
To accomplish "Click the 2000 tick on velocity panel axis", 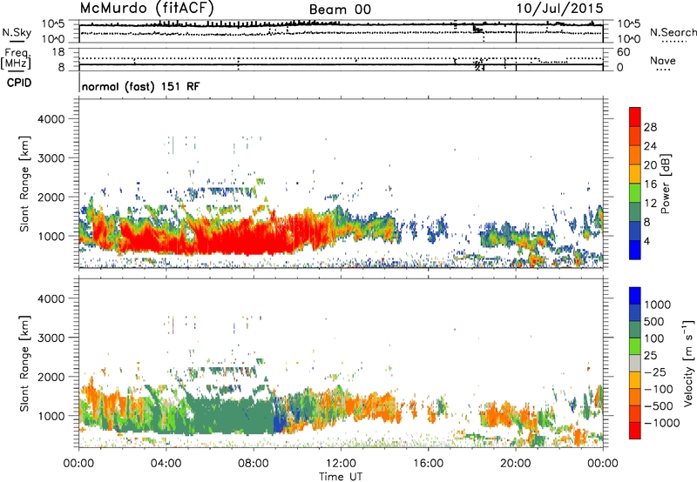I will point(51,377).
